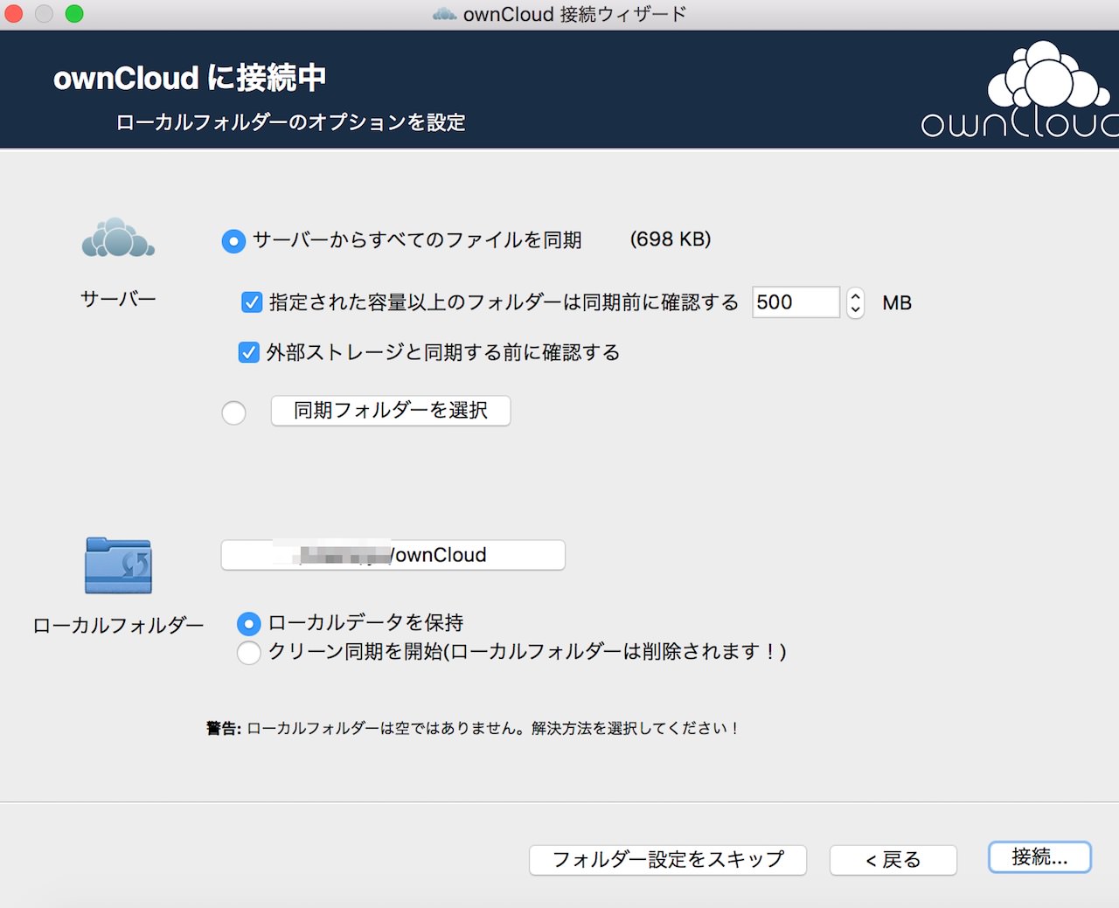1119x908 pixels.
Task: Click フォルダー設定をスキップ button
Action: coord(668,860)
